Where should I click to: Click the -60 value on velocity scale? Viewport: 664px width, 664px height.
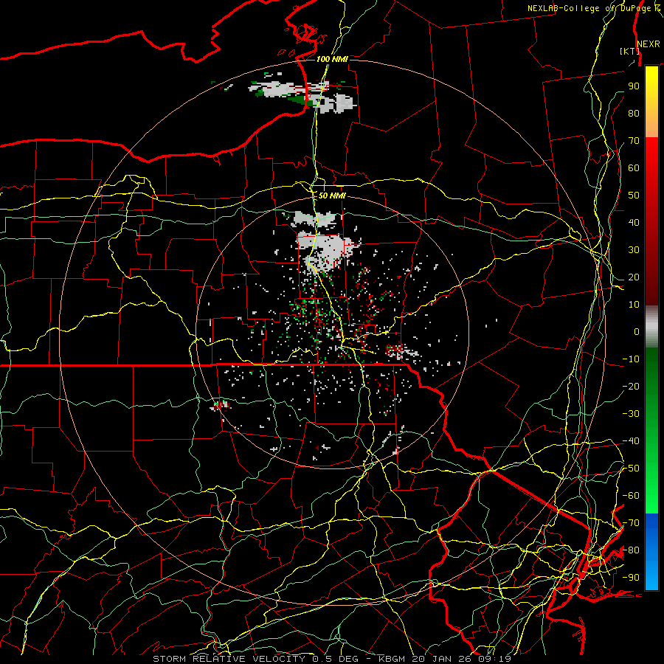tap(631, 496)
